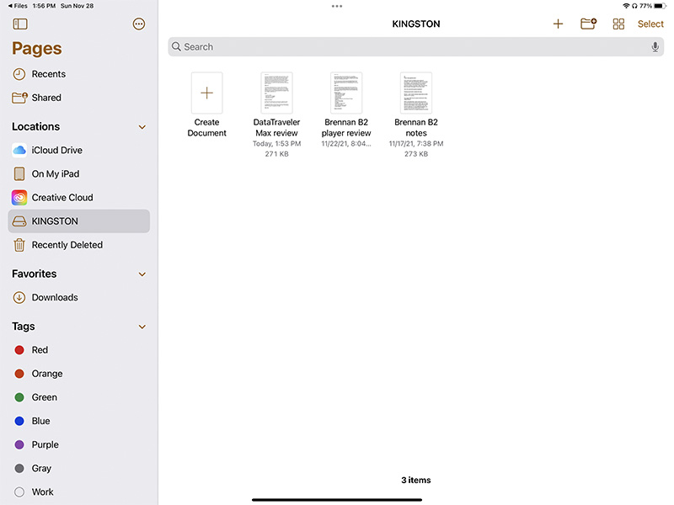The width and height of the screenshot is (674, 505).
Task: Focus the Search field
Action: tap(416, 47)
